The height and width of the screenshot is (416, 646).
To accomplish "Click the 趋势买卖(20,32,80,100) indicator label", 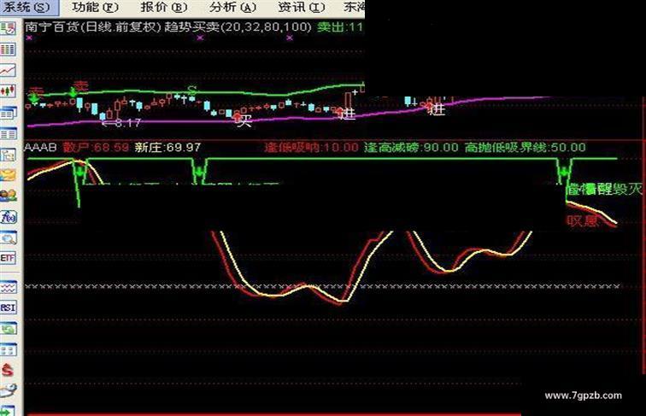I will point(238,27).
